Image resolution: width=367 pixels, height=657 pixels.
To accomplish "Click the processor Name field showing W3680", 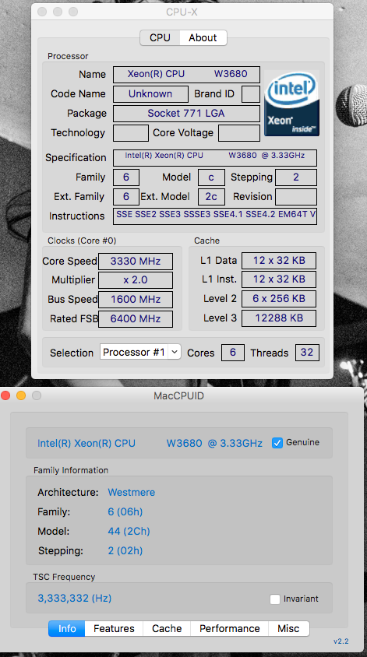I will click(187, 74).
